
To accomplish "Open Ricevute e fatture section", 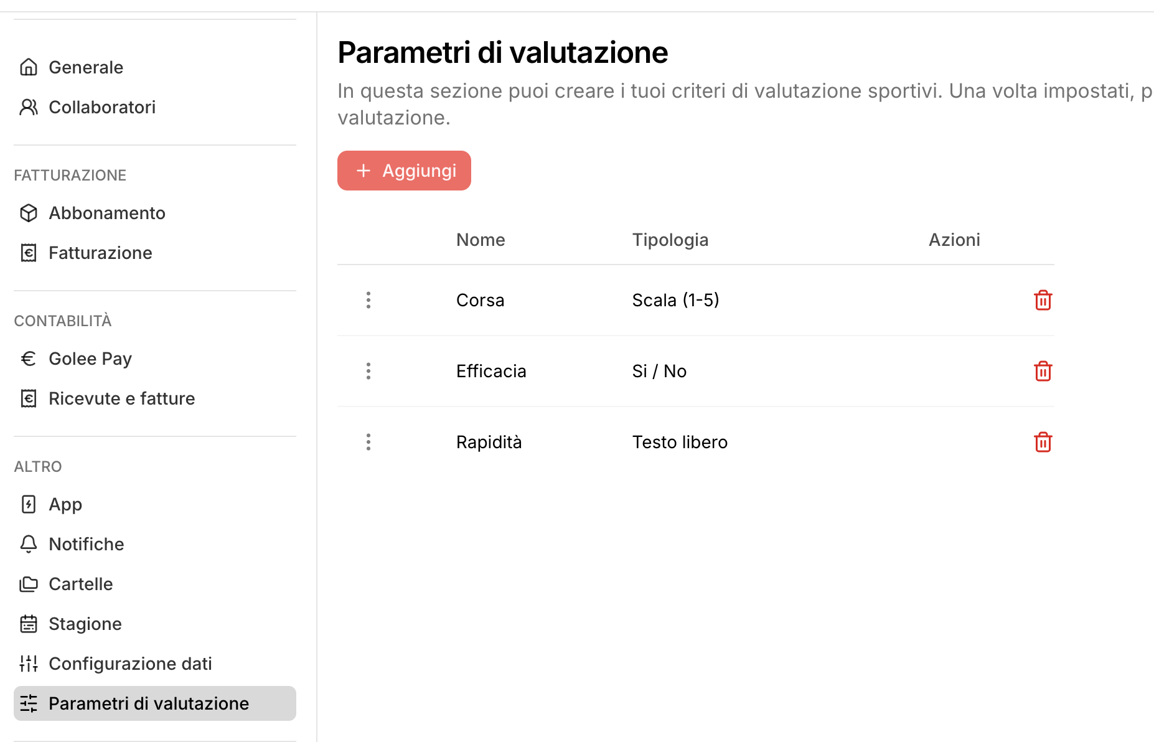I will pos(121,398).
